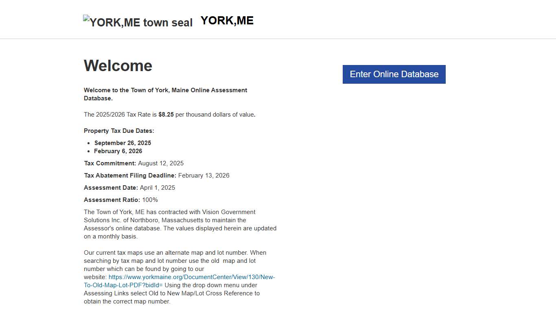
Task: Click the September 26, 2025 due date
Action: pos(123,143)
